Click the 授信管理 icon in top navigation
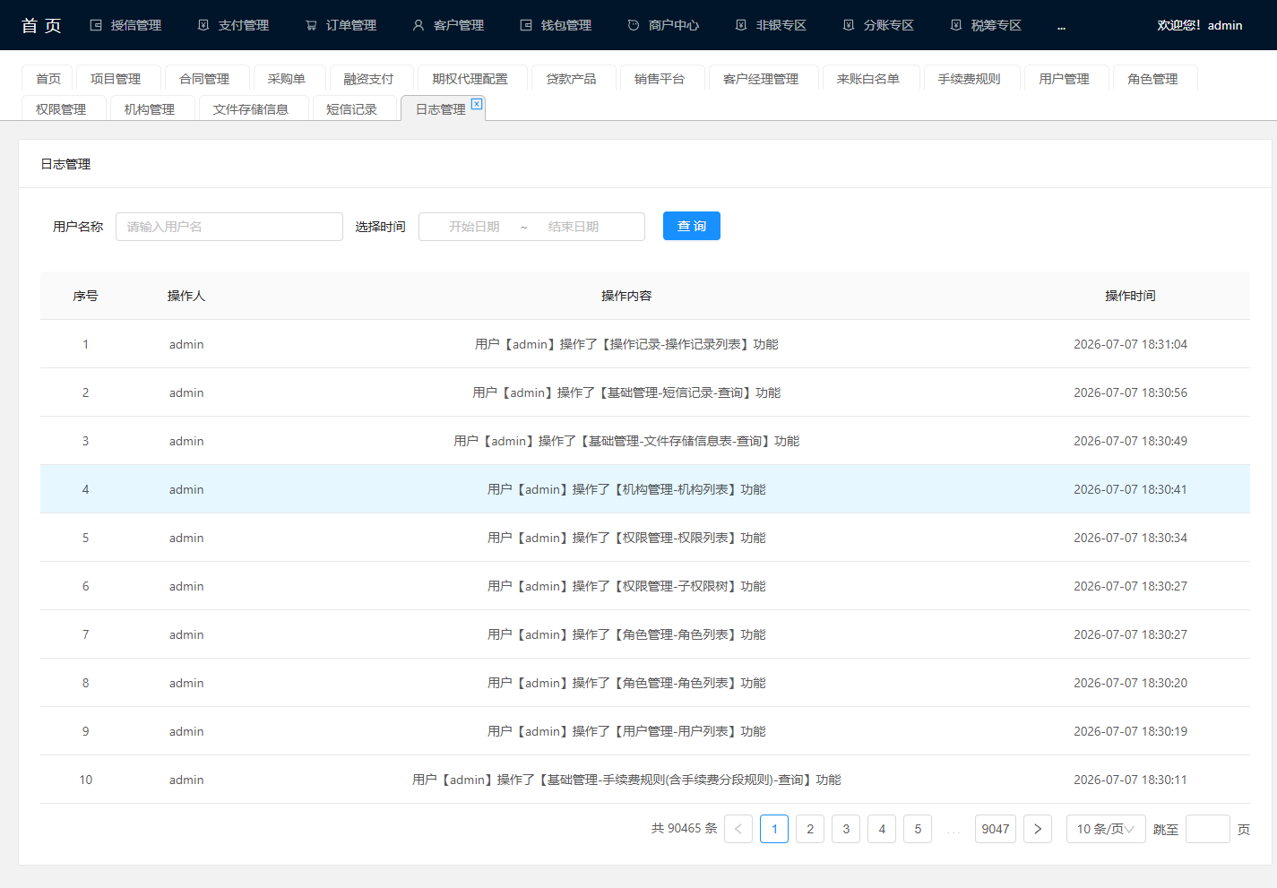The width and height of the screenshot is (1277, 888). click(96, 25)
